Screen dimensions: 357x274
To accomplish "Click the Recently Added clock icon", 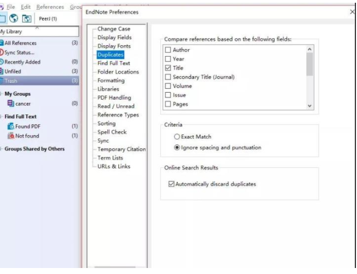I will [x=2, y=62].
